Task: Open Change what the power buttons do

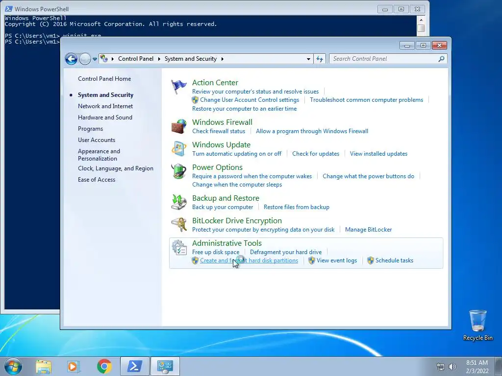Action: click(368, 176)
